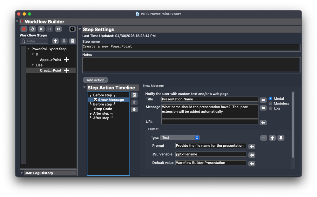Delete the selected timeline action
Viewport: 317px width, 197px height.
(134, 95)
